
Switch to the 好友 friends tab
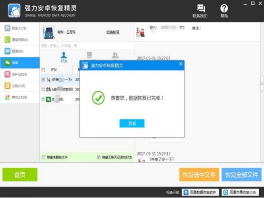point(64,58)
